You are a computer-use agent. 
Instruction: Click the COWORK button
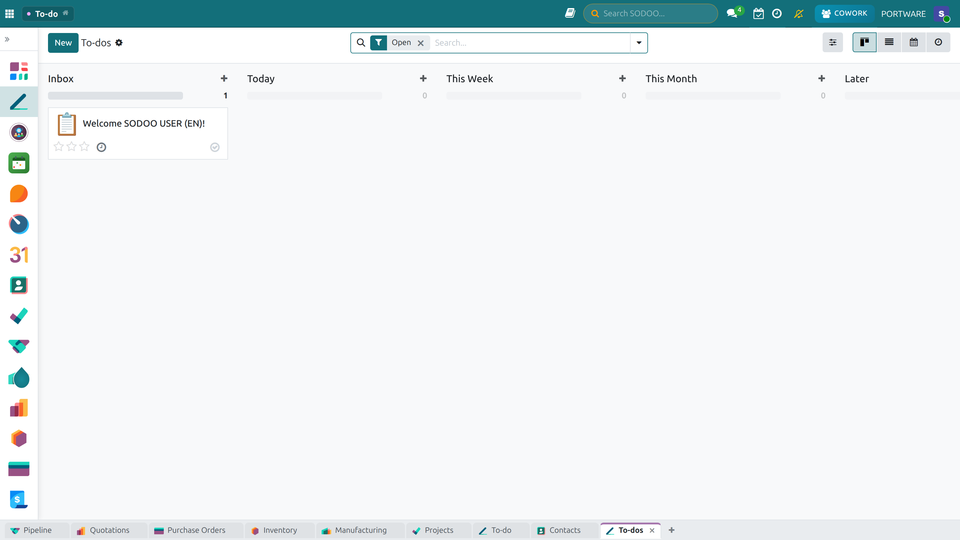coord(844,13)
